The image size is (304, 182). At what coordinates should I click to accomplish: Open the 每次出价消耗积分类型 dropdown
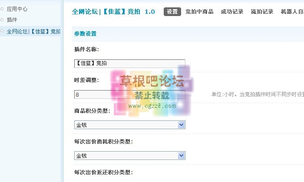pyautogui.click(x=130, y=156)
